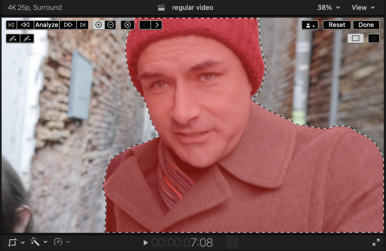Select the subtract brush tool
Image resolution: width=386 pixels, height=251 pixels.
point(27,38)
